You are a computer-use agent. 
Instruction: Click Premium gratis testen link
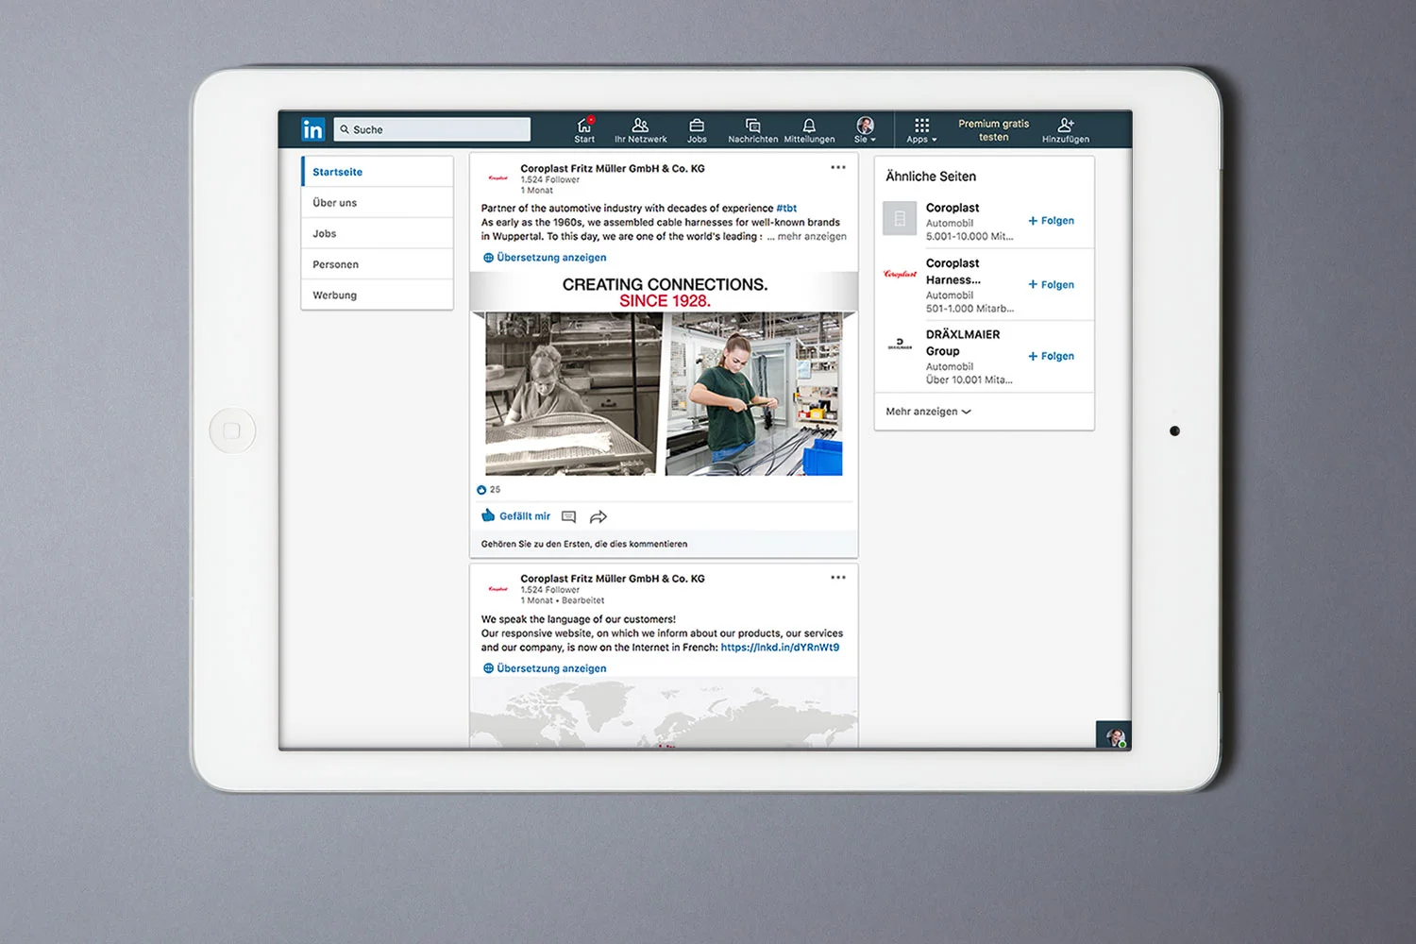[993, 130]
